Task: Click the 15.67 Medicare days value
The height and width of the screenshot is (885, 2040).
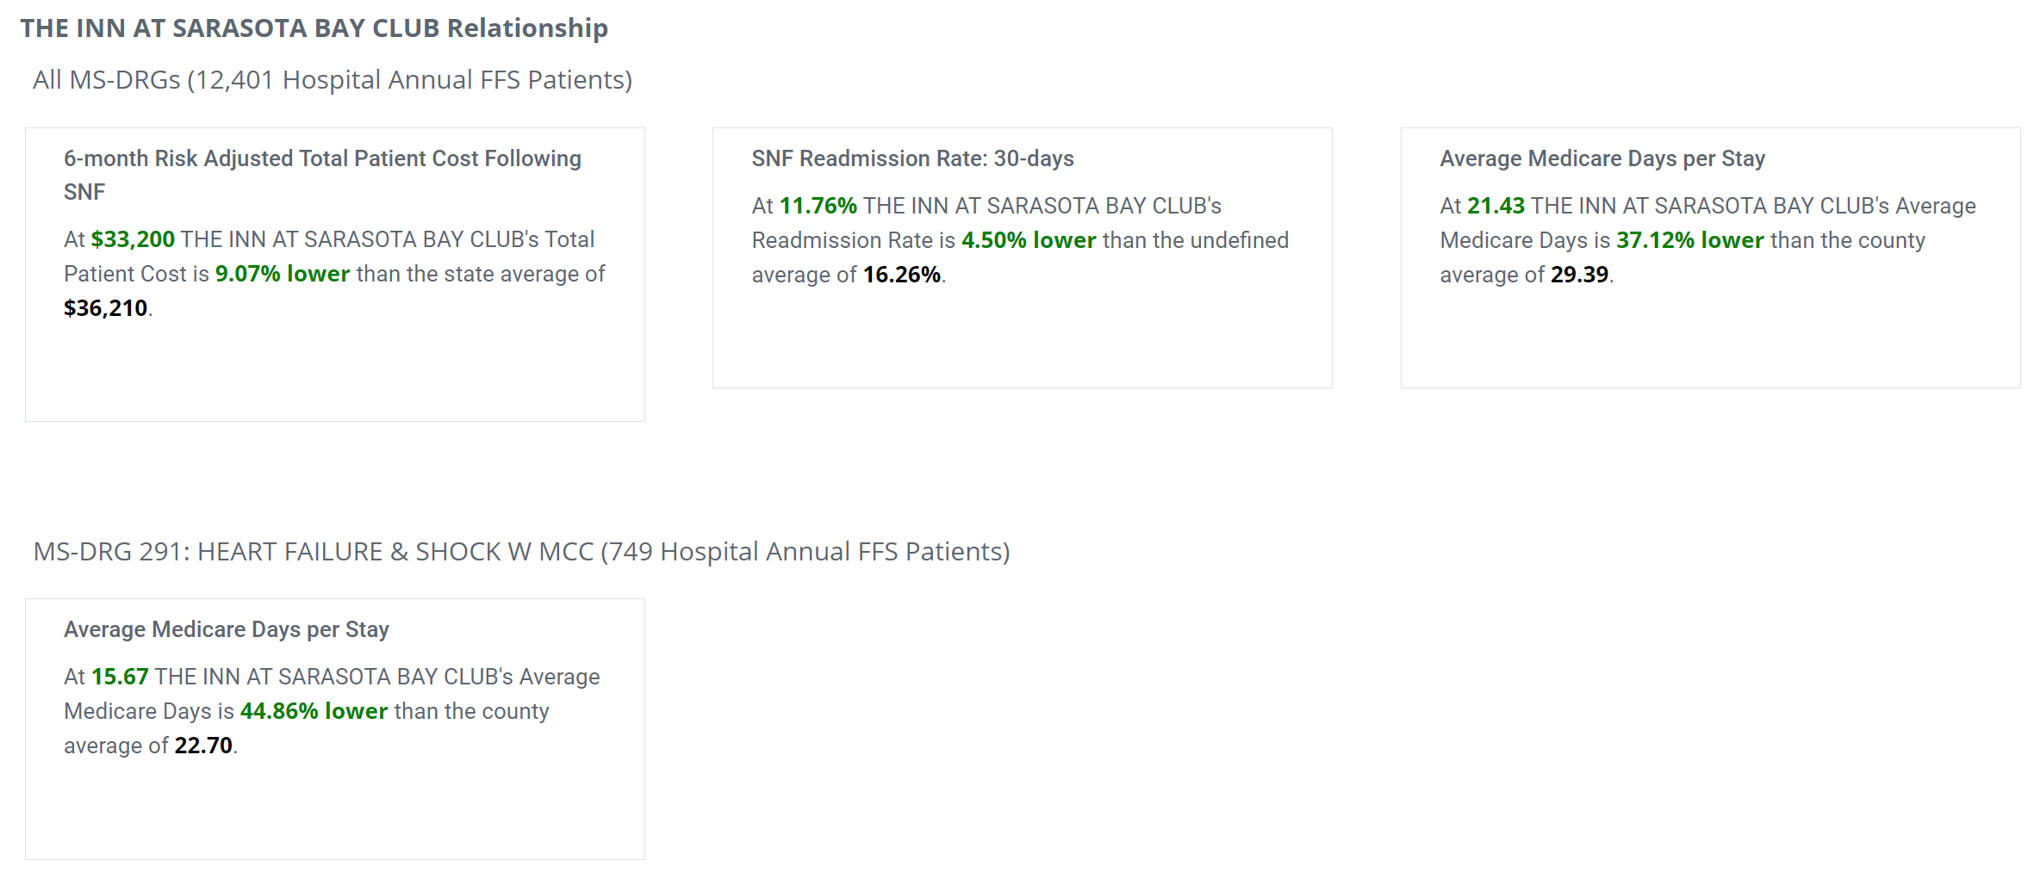Action: point(120,677)
